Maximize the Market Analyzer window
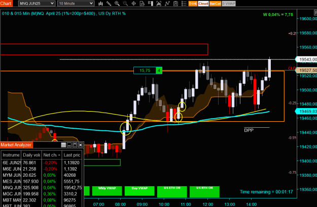The width and height of the screenshot is (317, 207). click(x=75, y=145)
